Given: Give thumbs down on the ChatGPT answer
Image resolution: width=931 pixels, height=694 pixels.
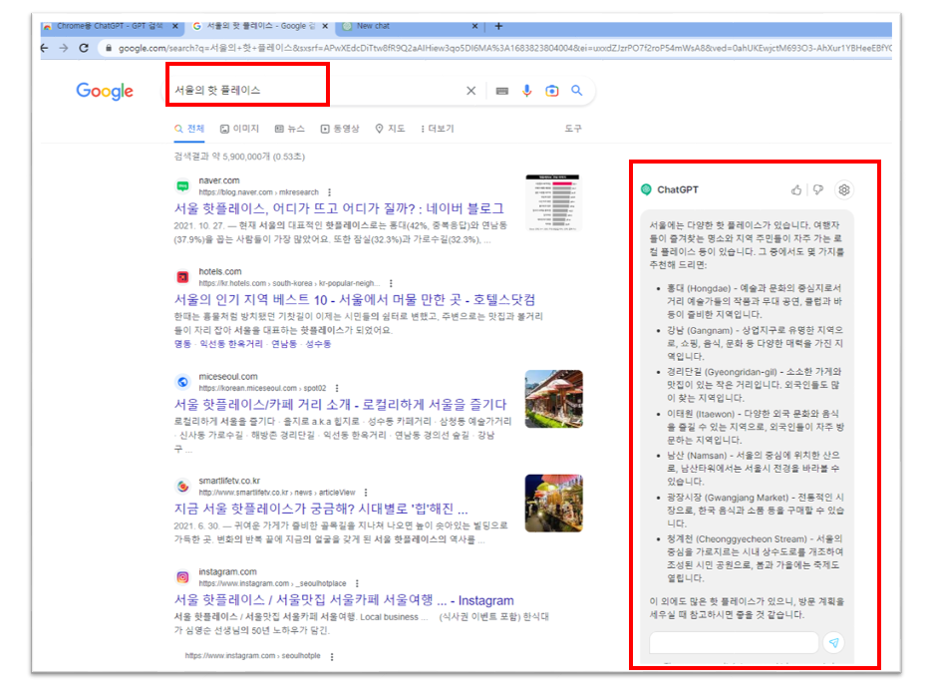Looking at the screenshot, I should click(818, 190).
